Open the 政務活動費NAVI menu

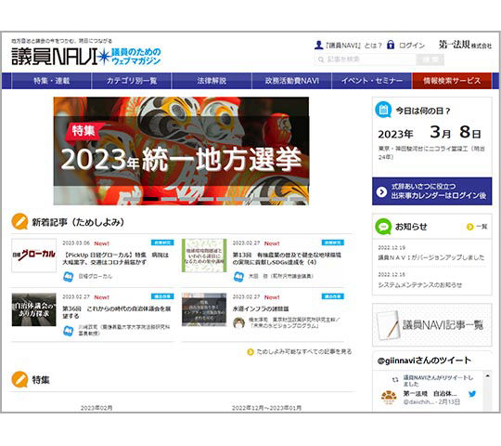coord(292,81)
